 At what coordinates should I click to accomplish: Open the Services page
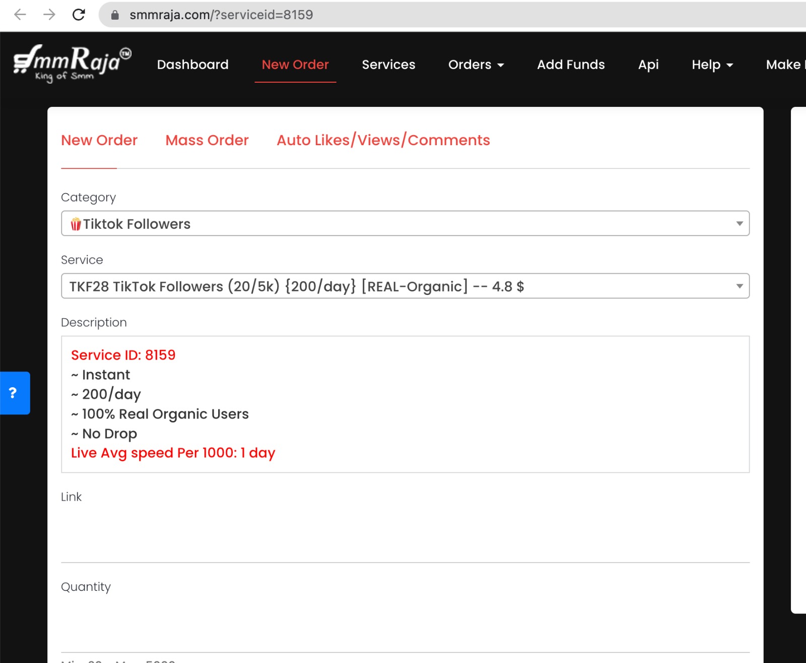point(388,65)
